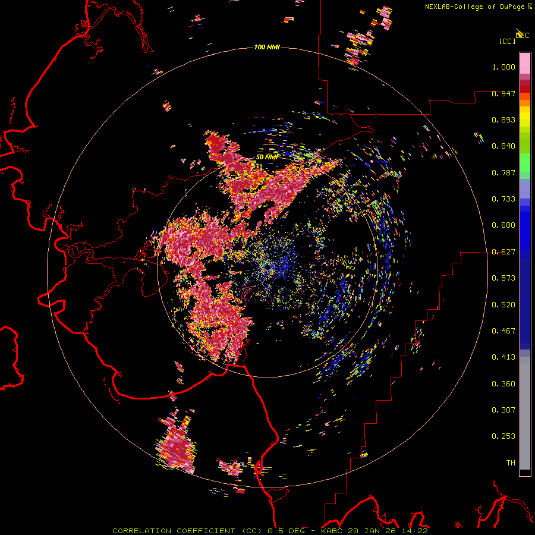Click the 100 NMI range ring label

click(x=267, y=47)
